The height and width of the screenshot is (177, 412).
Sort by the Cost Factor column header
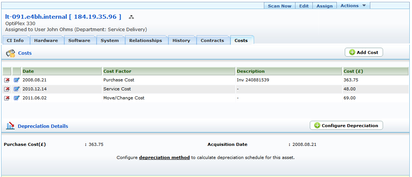click(x=117, y=71)
